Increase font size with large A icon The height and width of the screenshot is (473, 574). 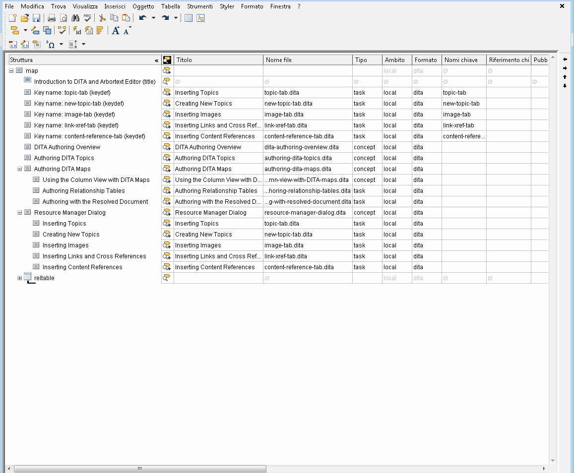tap(116, 30)
